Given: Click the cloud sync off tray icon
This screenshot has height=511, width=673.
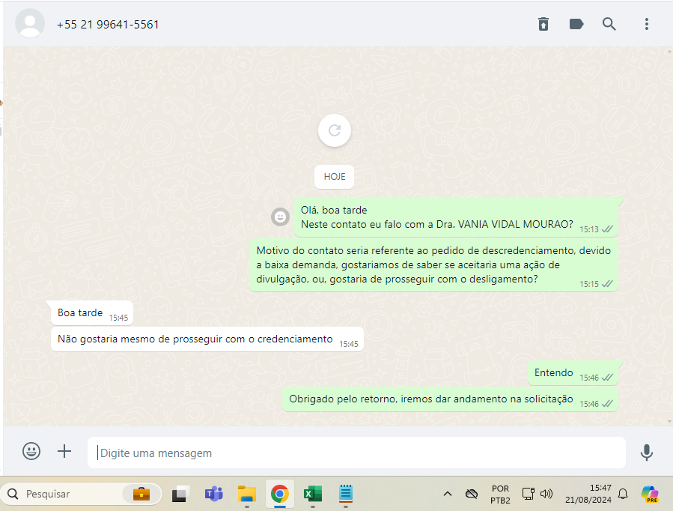Looking at the screenshot, I should pyautogui.click(x=472, y=494).
